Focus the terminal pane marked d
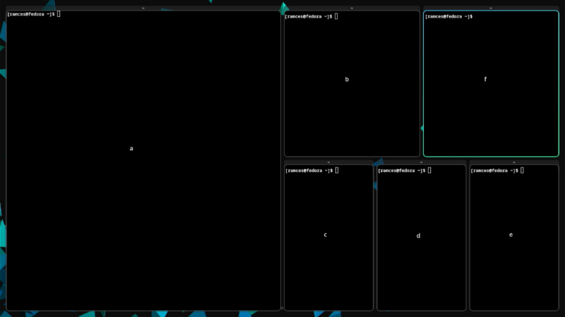565x317 pixels. coord(421,237)
